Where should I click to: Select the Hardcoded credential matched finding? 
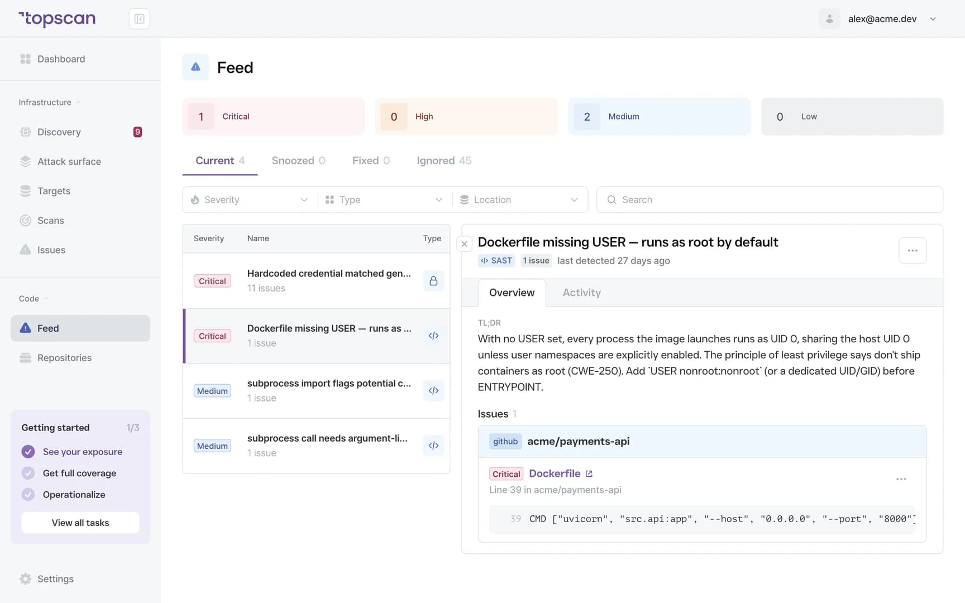316,281
